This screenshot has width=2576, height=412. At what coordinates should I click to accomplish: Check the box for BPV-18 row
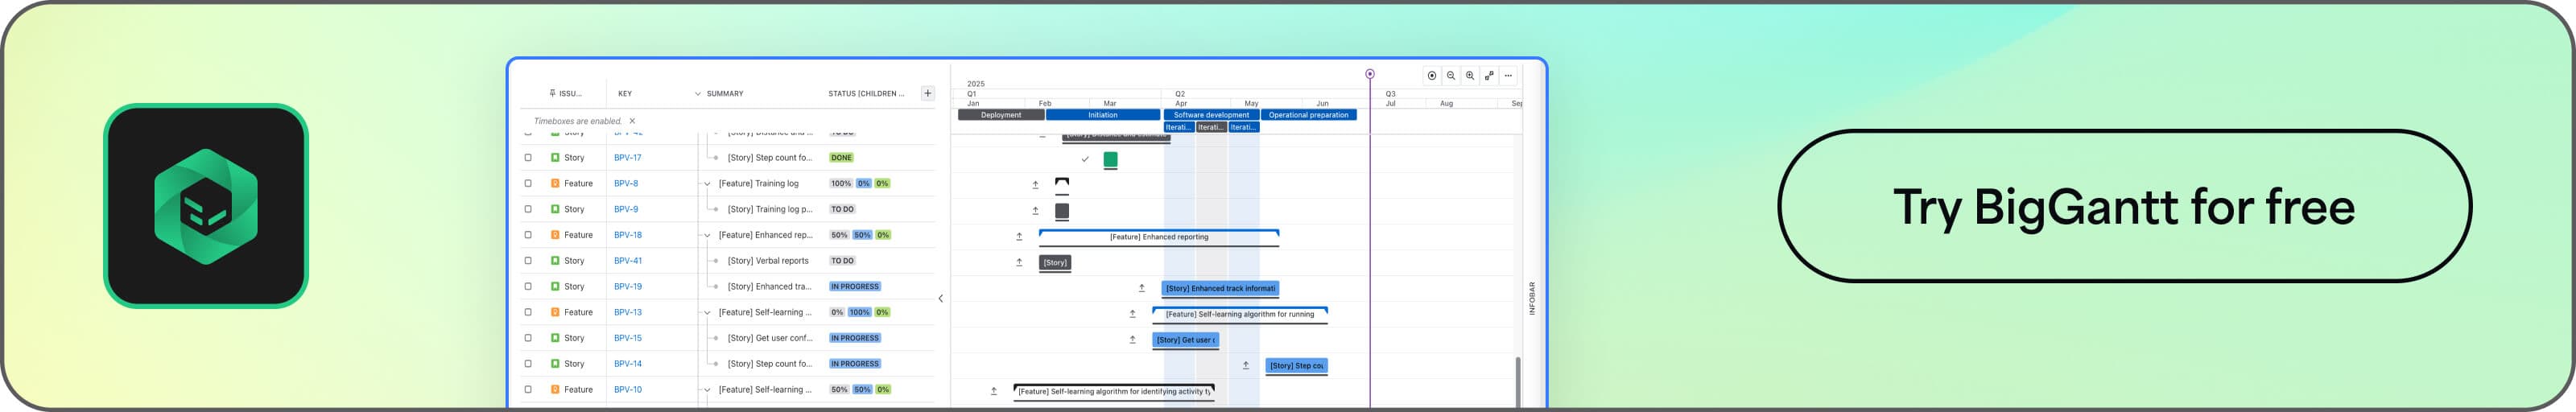[x=528, y=235]
